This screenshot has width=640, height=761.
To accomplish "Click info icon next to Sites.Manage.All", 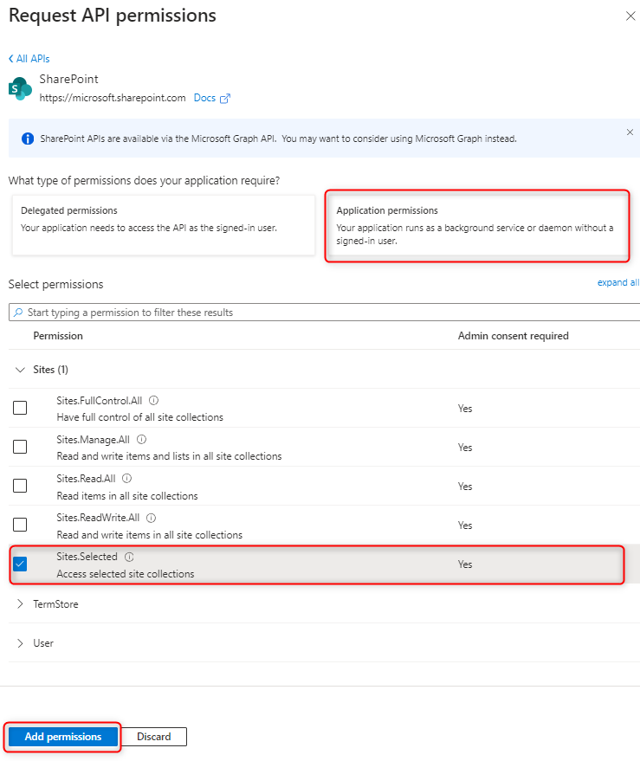I will (141, 439).
